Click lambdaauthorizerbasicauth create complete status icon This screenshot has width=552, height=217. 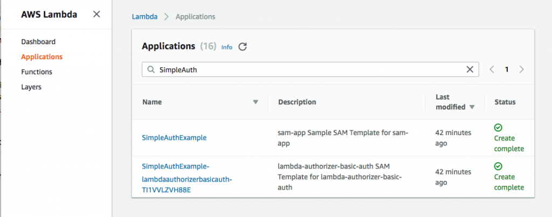(x=498, y=166)
